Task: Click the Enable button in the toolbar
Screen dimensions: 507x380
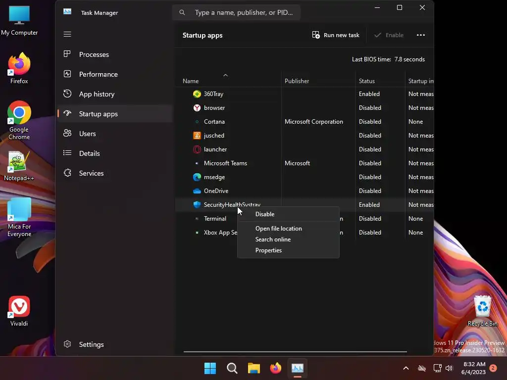Action: [x=389, y=35]
